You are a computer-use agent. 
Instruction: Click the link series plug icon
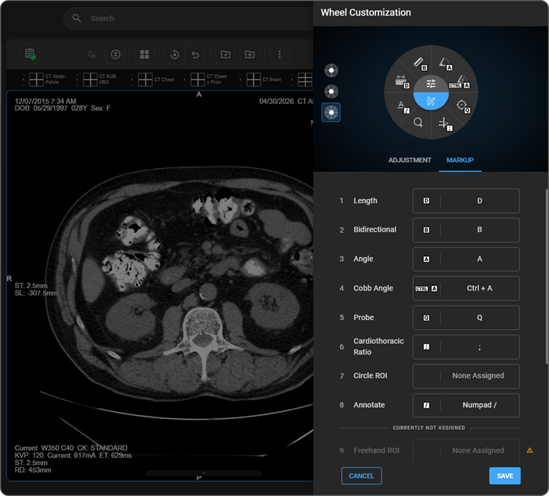tap(92, 54)
